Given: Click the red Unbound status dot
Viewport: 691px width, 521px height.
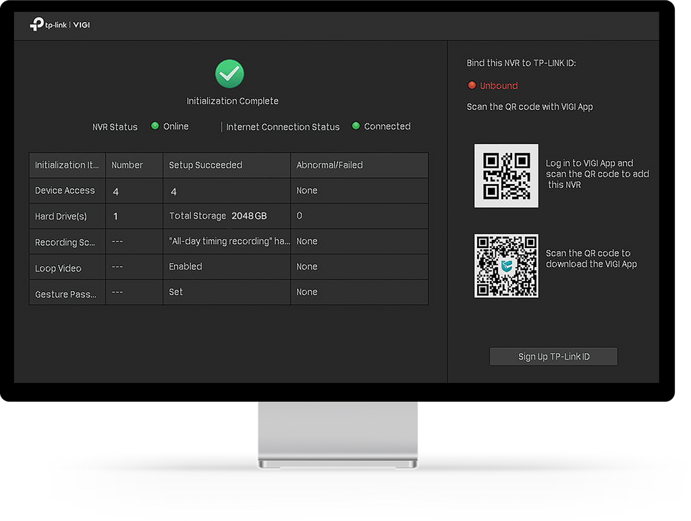Looking at the screenshot, I should 472,85.
